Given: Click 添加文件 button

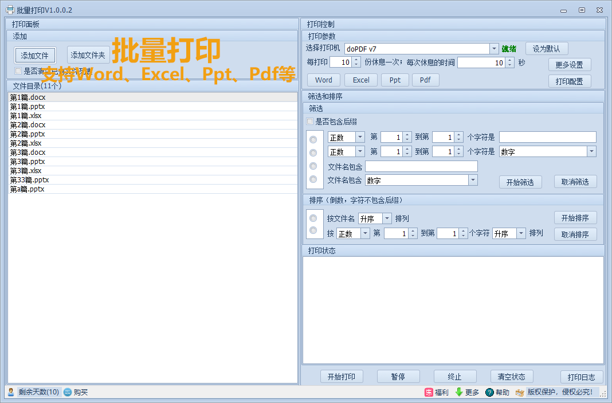Looking at the screenshot, I should 35,55.
